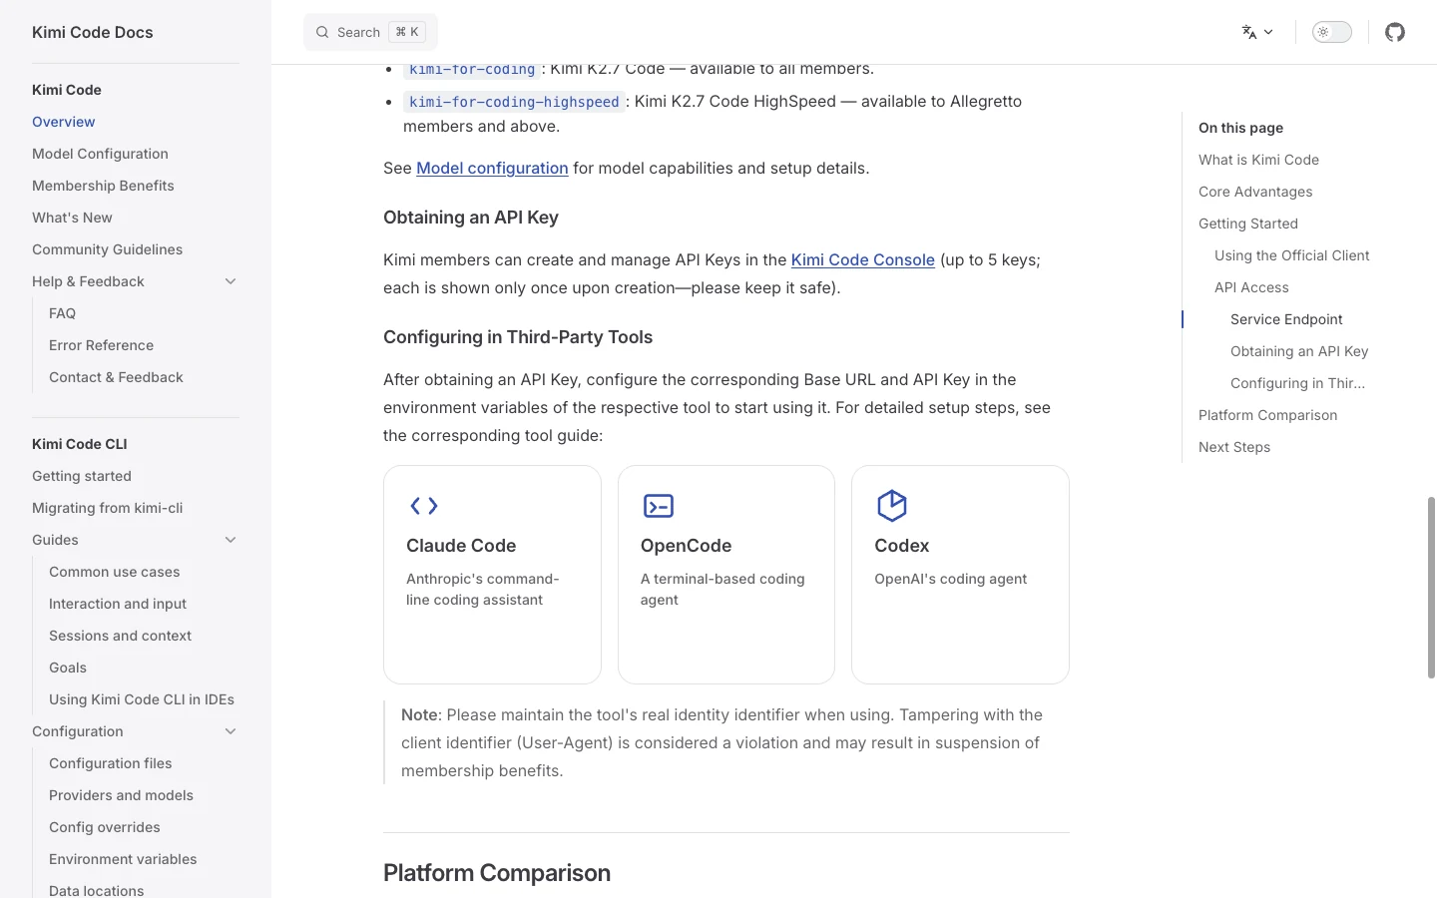The height and width of the screenshot is (898, 1437).
Task: Jump to Service Endpoint section
Action: point(1286,319)
